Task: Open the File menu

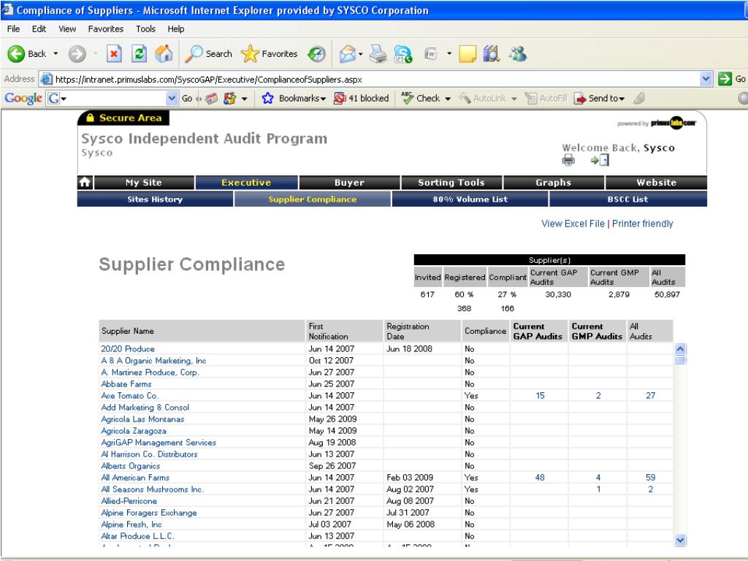Action: pos(13,28)
